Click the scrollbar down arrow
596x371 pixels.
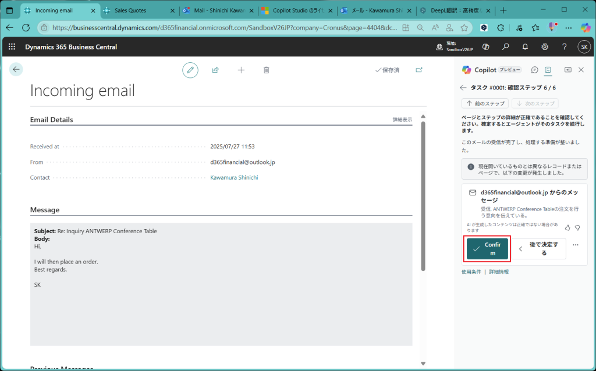[423, 363]
